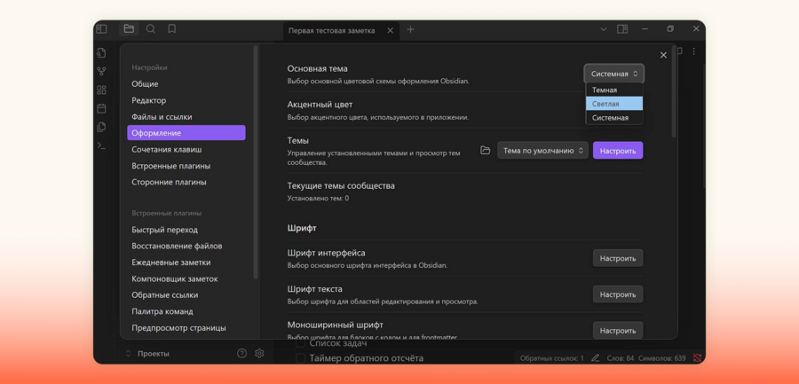Click Настроить for Шрифт интерфейса
Image resolution: width=799 pixels, height=384 pixels.
tap(618, 258)
